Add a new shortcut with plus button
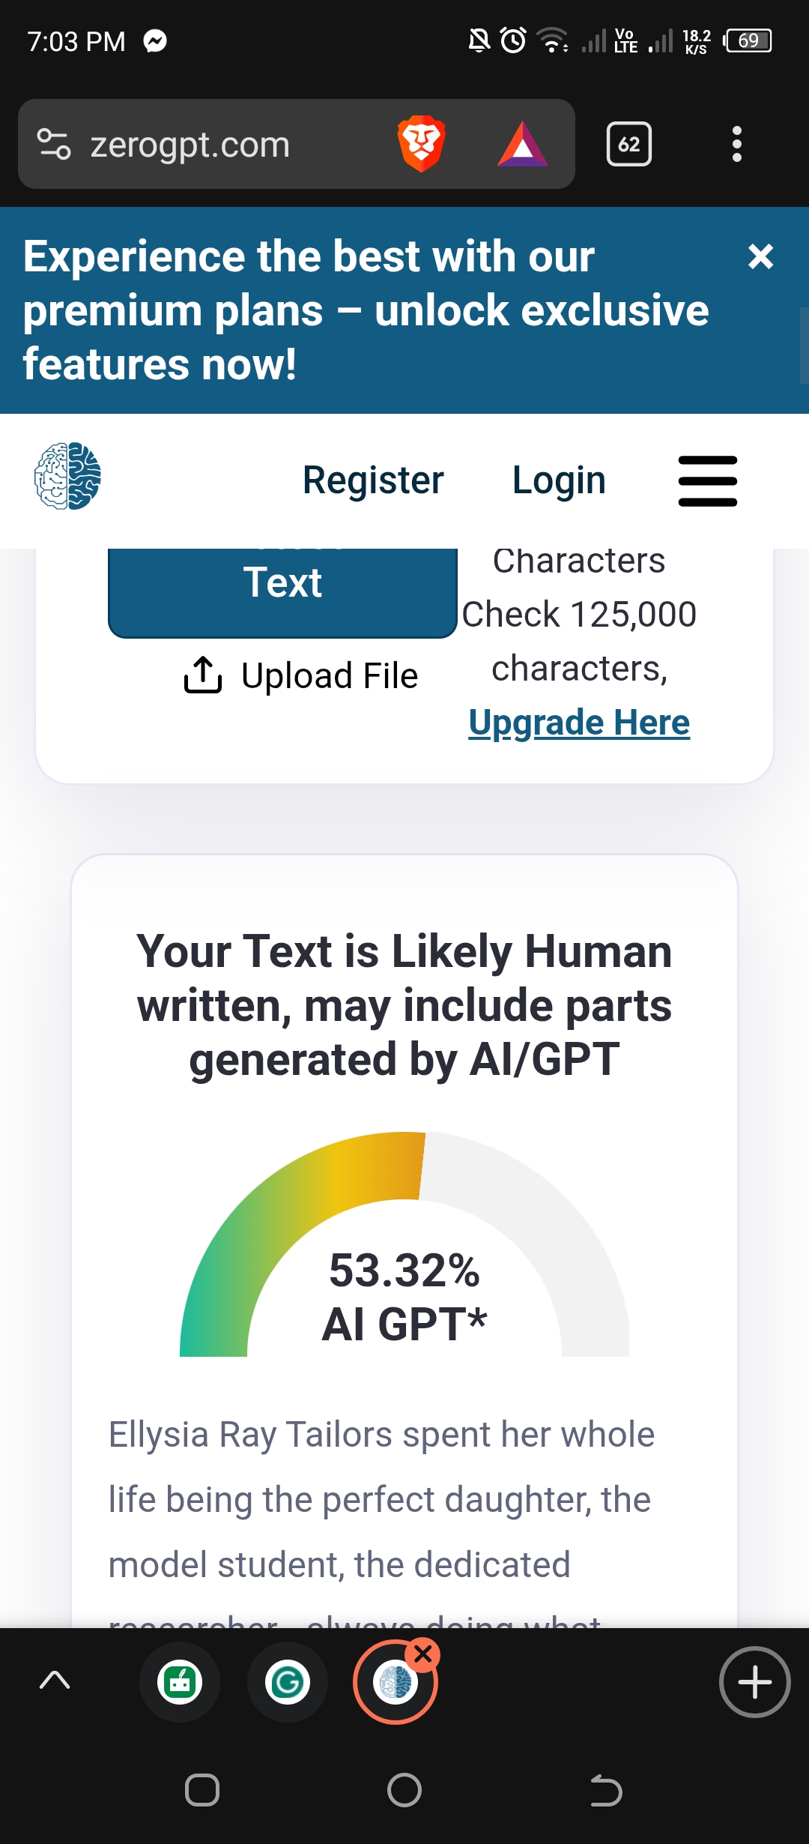 click(754, 1683)
